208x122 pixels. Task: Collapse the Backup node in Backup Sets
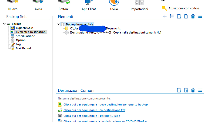(x=4, y=24)
